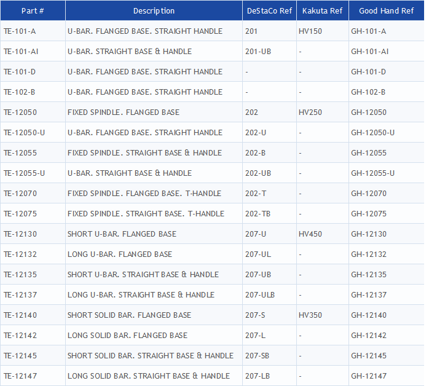Click DeStaCo reference 207-ULB

260,294
